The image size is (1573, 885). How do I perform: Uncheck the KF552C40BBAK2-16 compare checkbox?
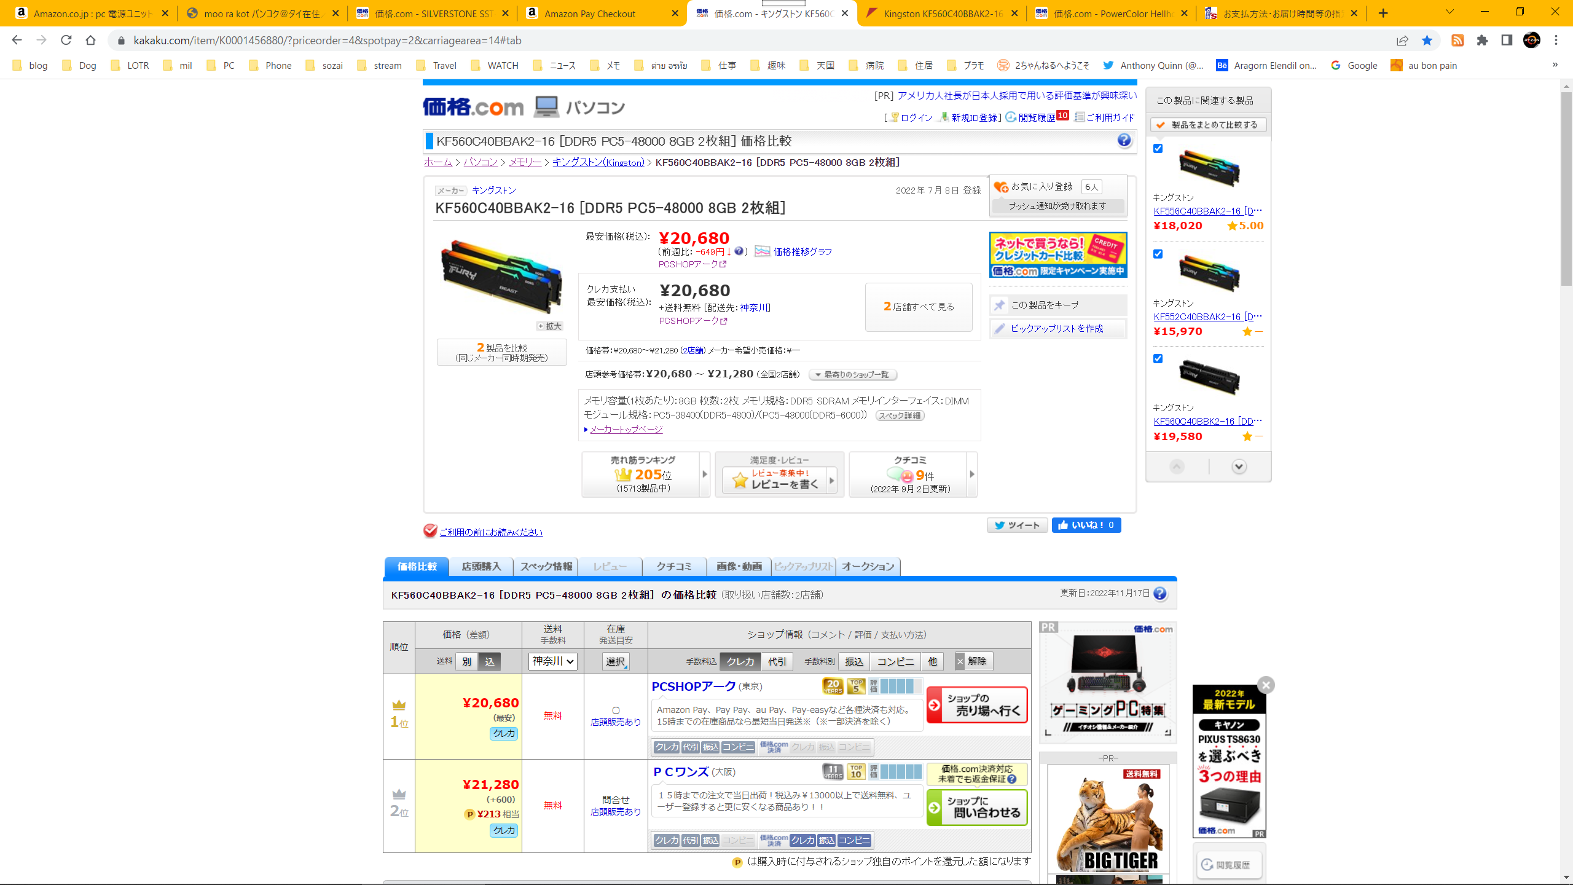[1158, 254]
